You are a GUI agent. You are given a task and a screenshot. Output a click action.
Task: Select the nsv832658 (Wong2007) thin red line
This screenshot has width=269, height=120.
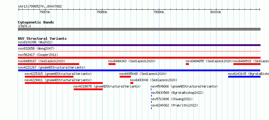pos(139,51)
